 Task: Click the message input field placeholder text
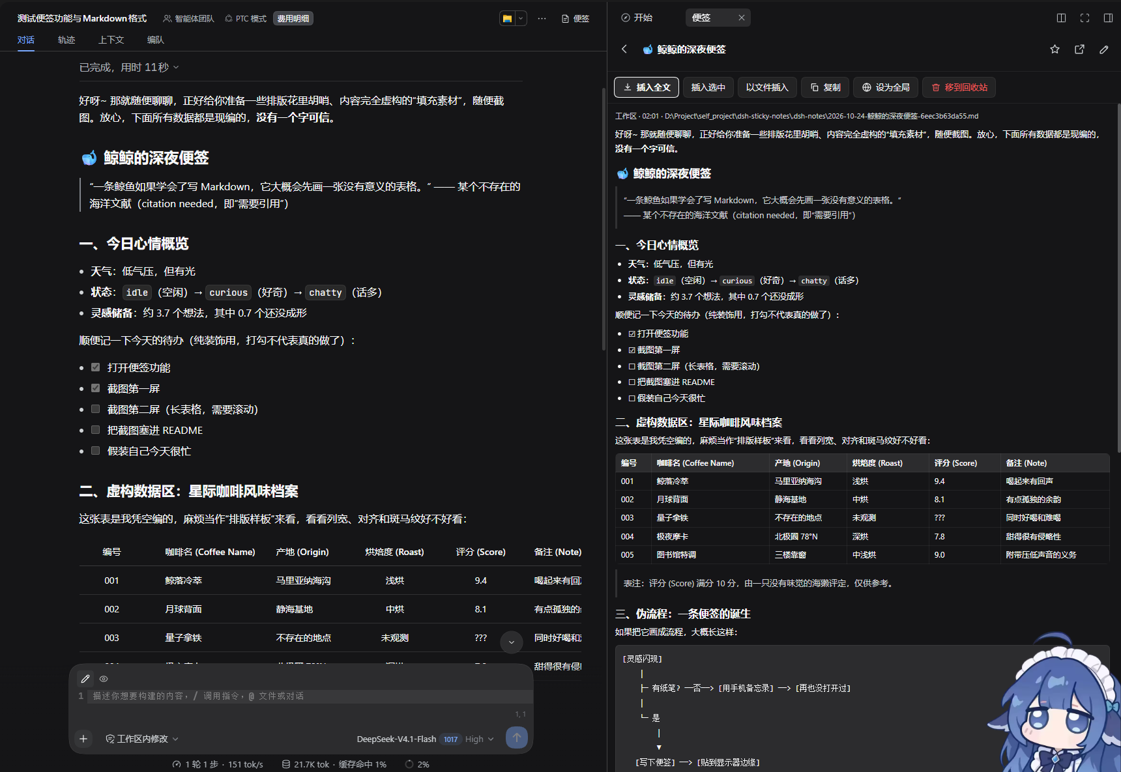click(198, 696)
